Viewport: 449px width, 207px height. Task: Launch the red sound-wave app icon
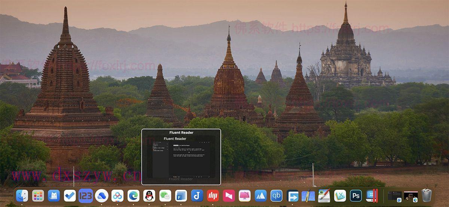point(213,195)
